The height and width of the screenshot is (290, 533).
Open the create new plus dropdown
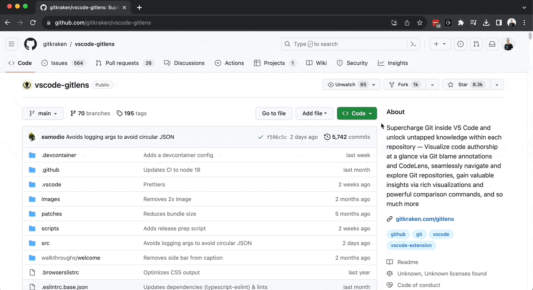(440, 44)
